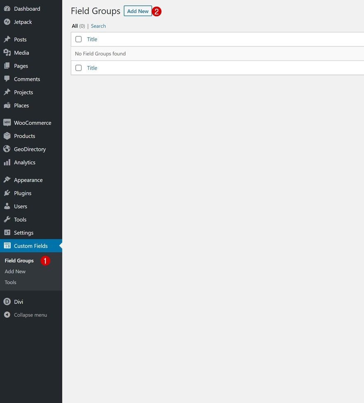Click the Tools wrench icon
364x403 pixels.
(x=7, y=219)
